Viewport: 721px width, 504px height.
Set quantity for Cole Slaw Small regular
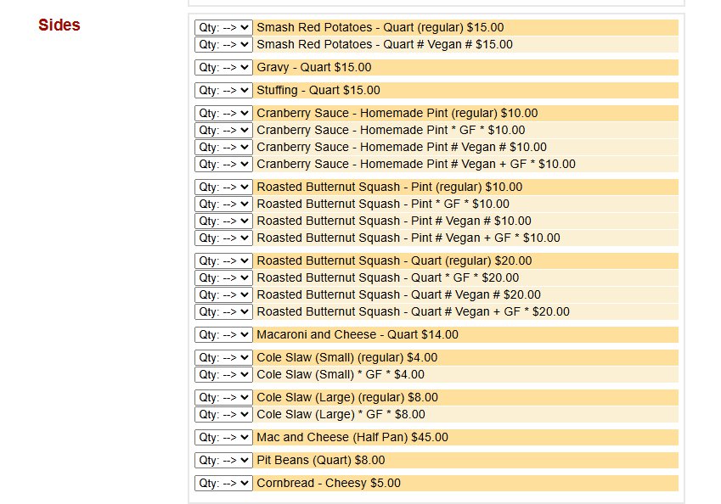pyautogui.click(x=223, y=357)
